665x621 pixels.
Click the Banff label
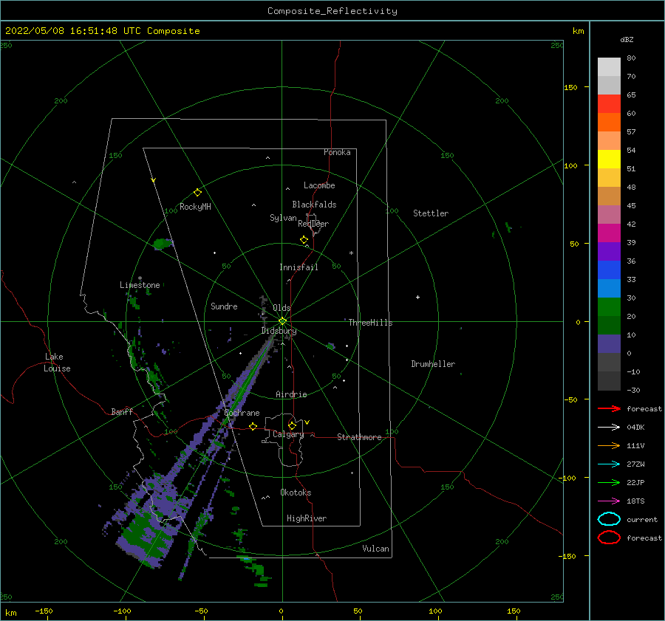(x=122, y=411)
